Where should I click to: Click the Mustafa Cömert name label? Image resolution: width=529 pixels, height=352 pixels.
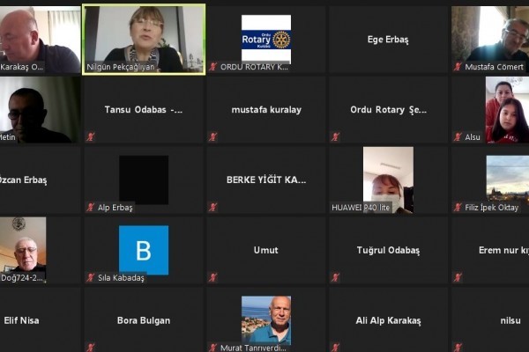pyautogui.click(x=495, y=67)
